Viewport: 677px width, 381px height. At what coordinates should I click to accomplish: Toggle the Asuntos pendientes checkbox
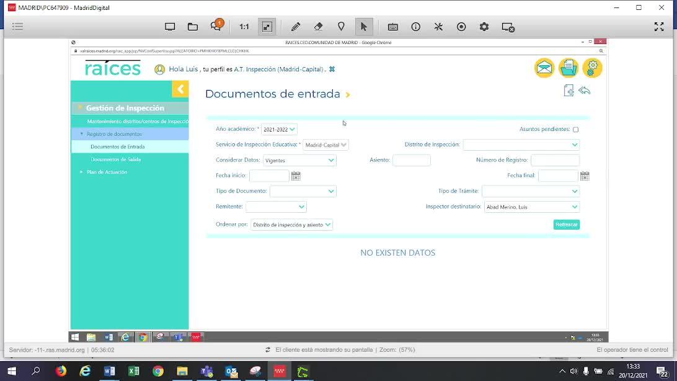pyautogui.click(x=575, y=130)
